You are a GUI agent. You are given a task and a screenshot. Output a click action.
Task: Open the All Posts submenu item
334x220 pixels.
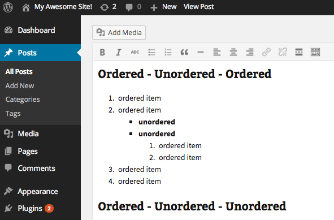[x=19, y=72]
